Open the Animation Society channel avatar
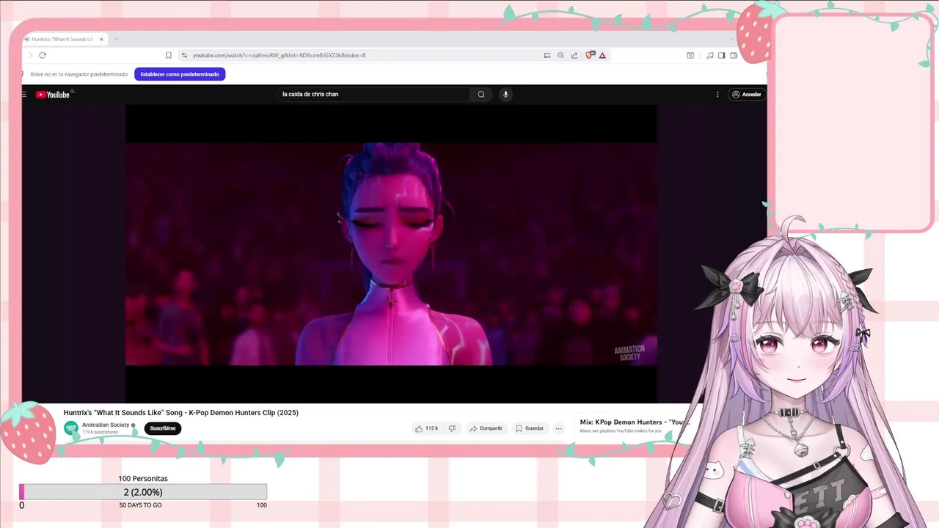The width and height of the screenshot is (939, 528). point(71,428)
